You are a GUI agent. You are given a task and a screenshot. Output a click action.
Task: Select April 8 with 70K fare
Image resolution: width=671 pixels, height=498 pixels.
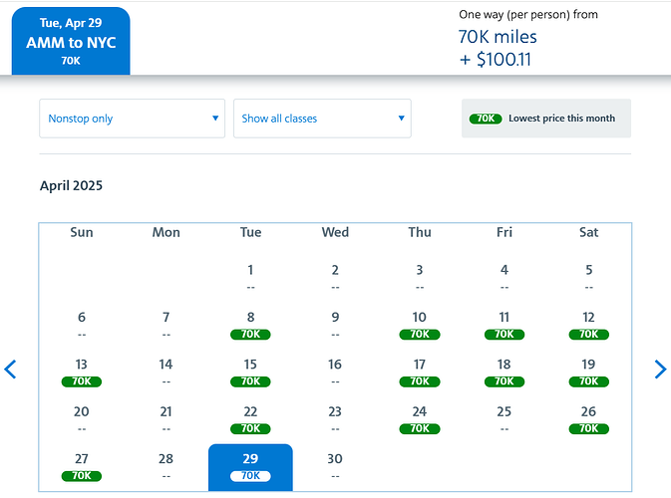point(250,326)
